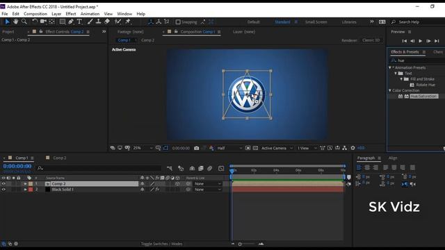Select the Rectangle shape tool

[62, 22]
